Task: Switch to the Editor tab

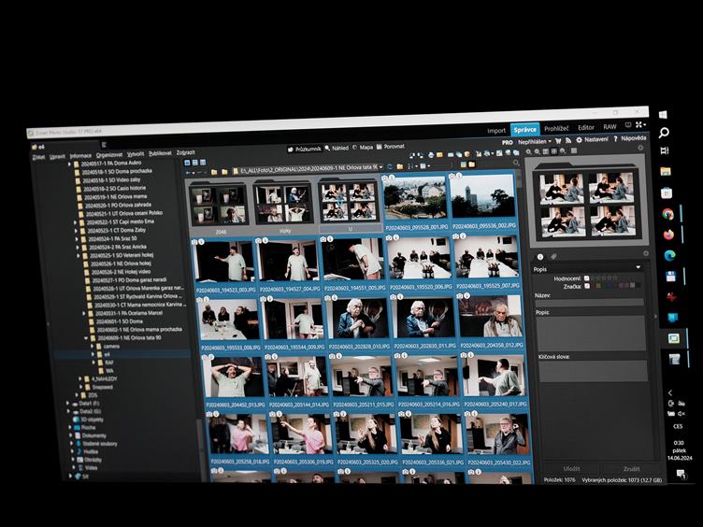Action: [x=585, y=127]
